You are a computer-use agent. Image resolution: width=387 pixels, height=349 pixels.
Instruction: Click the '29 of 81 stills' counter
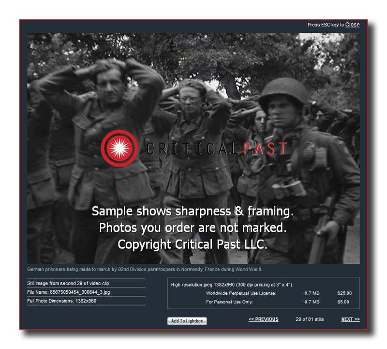[310, 319]
